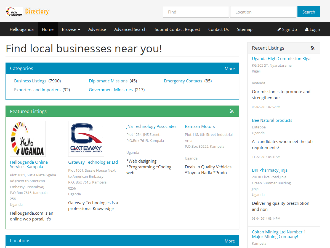Open Advanced Search from the navbar

(130, 29)
